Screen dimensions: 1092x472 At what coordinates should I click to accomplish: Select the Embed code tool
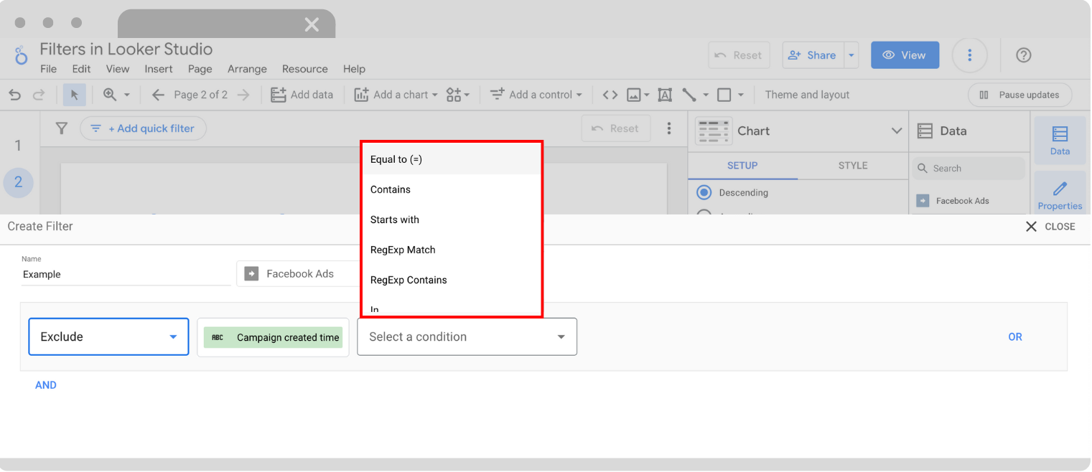pos(610,94)
